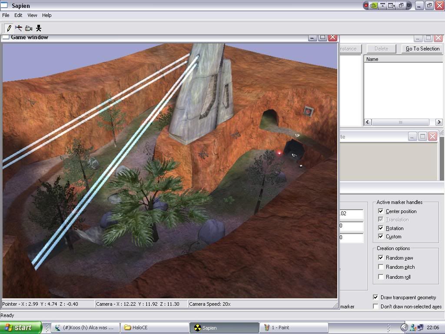
Task: Click the NVIDIA collapse-to-top arrow icon
Action: tap(382, 5)
